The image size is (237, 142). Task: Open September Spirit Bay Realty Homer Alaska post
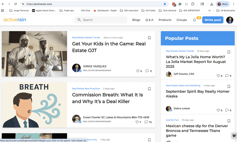tap(198, 94)
